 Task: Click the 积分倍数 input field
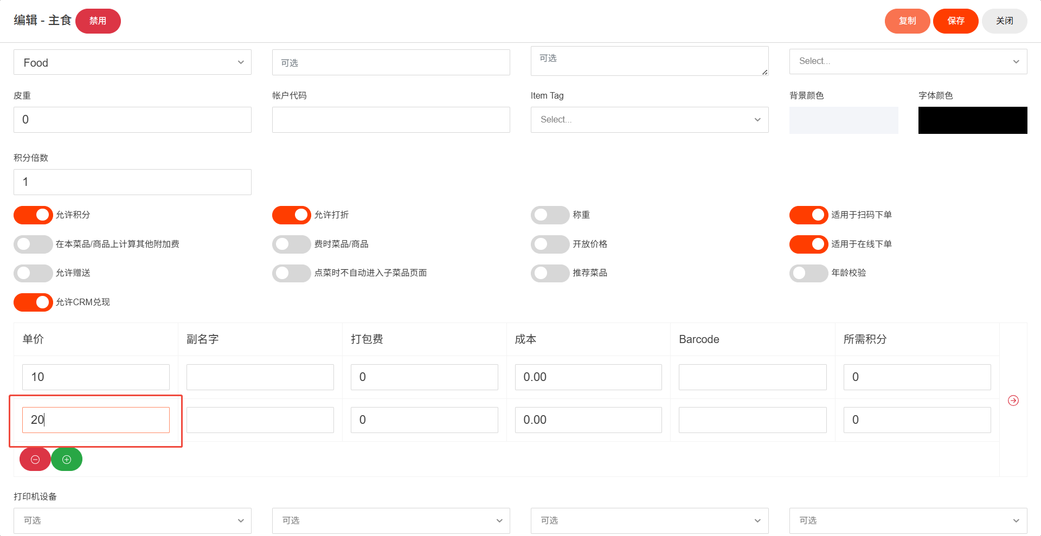[132, 182]
